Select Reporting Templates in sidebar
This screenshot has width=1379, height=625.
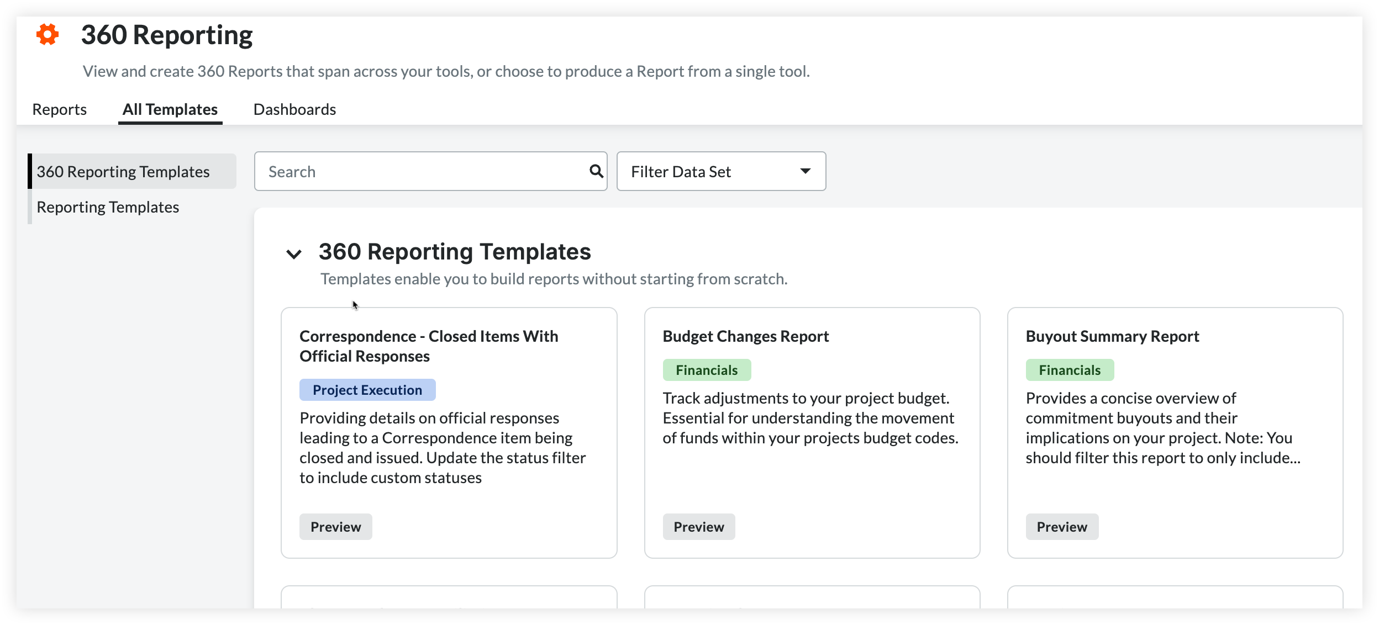108,207
